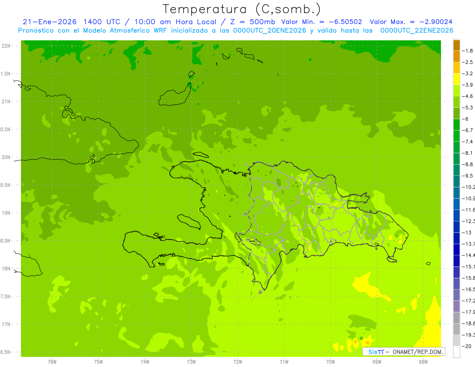475x367 pixels.
Task: Click the '-7.4' colorbar value
Action: (467, 142)
